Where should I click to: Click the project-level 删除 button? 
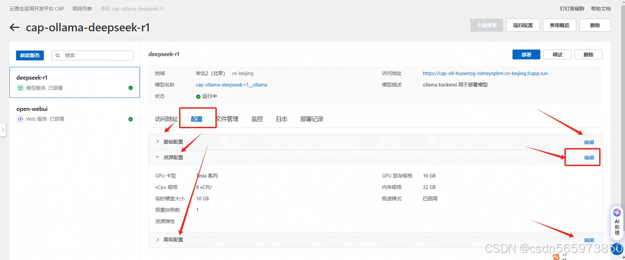click(595, 25)
